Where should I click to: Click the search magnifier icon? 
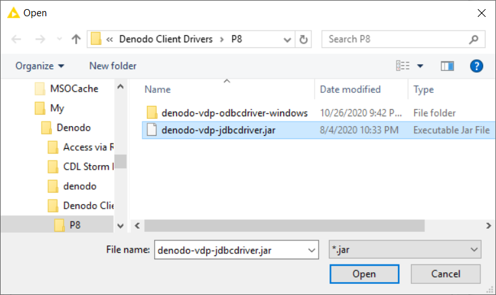(473, 40)
